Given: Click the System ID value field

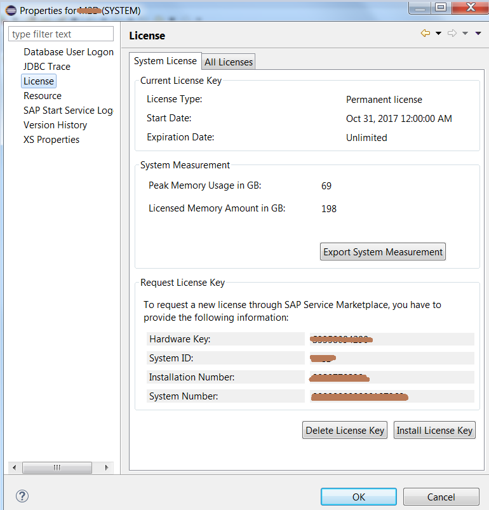Looking at the screenshot, I should tap(392, 358).
